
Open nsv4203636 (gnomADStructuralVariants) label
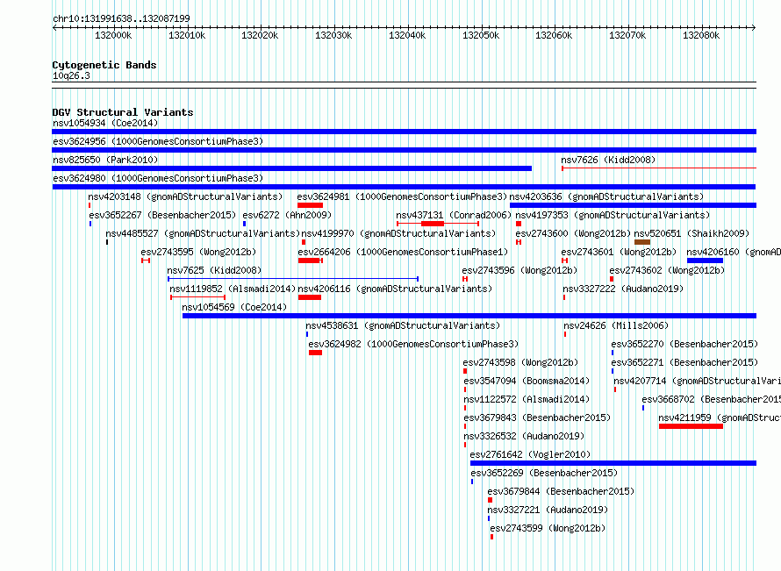pos(606,196)
